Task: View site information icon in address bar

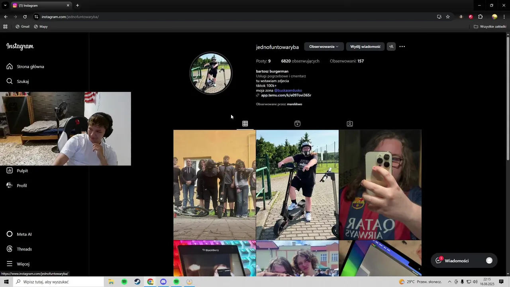Action: tap(36, 17)
